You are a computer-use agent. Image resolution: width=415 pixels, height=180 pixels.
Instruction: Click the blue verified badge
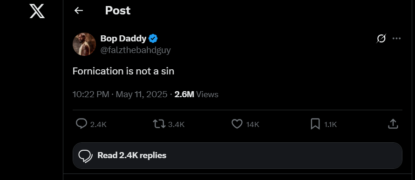coord(153,39)
